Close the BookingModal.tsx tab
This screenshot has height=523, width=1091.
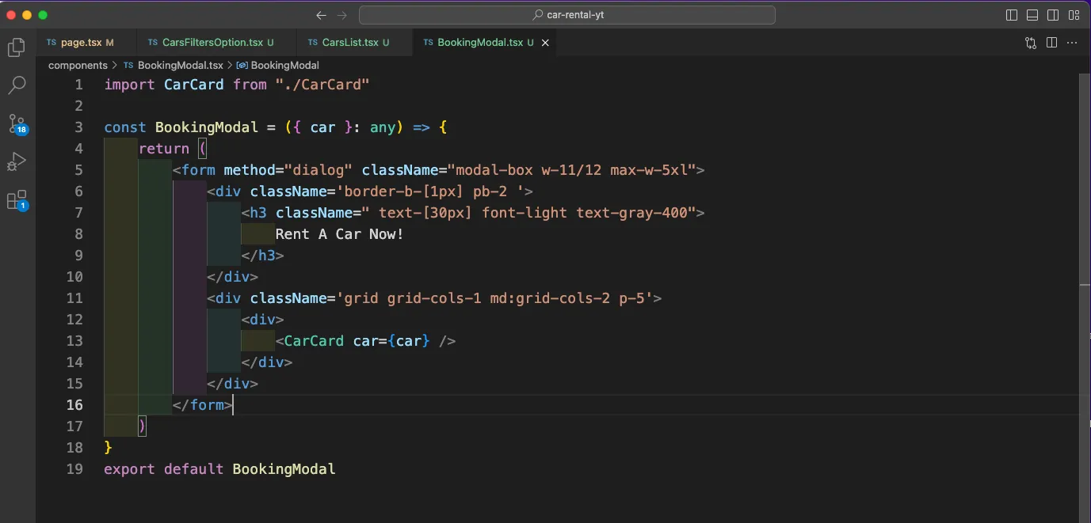[545, 43]
